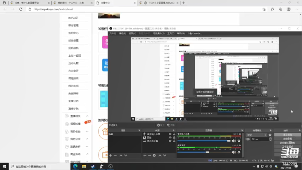Open OBS File menu
Image resolution: width=302 pixels, height=170 pixels.
click(112, 33)
